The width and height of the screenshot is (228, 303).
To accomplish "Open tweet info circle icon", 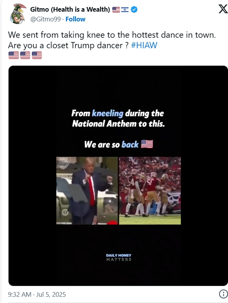I will tap(223, 294).
